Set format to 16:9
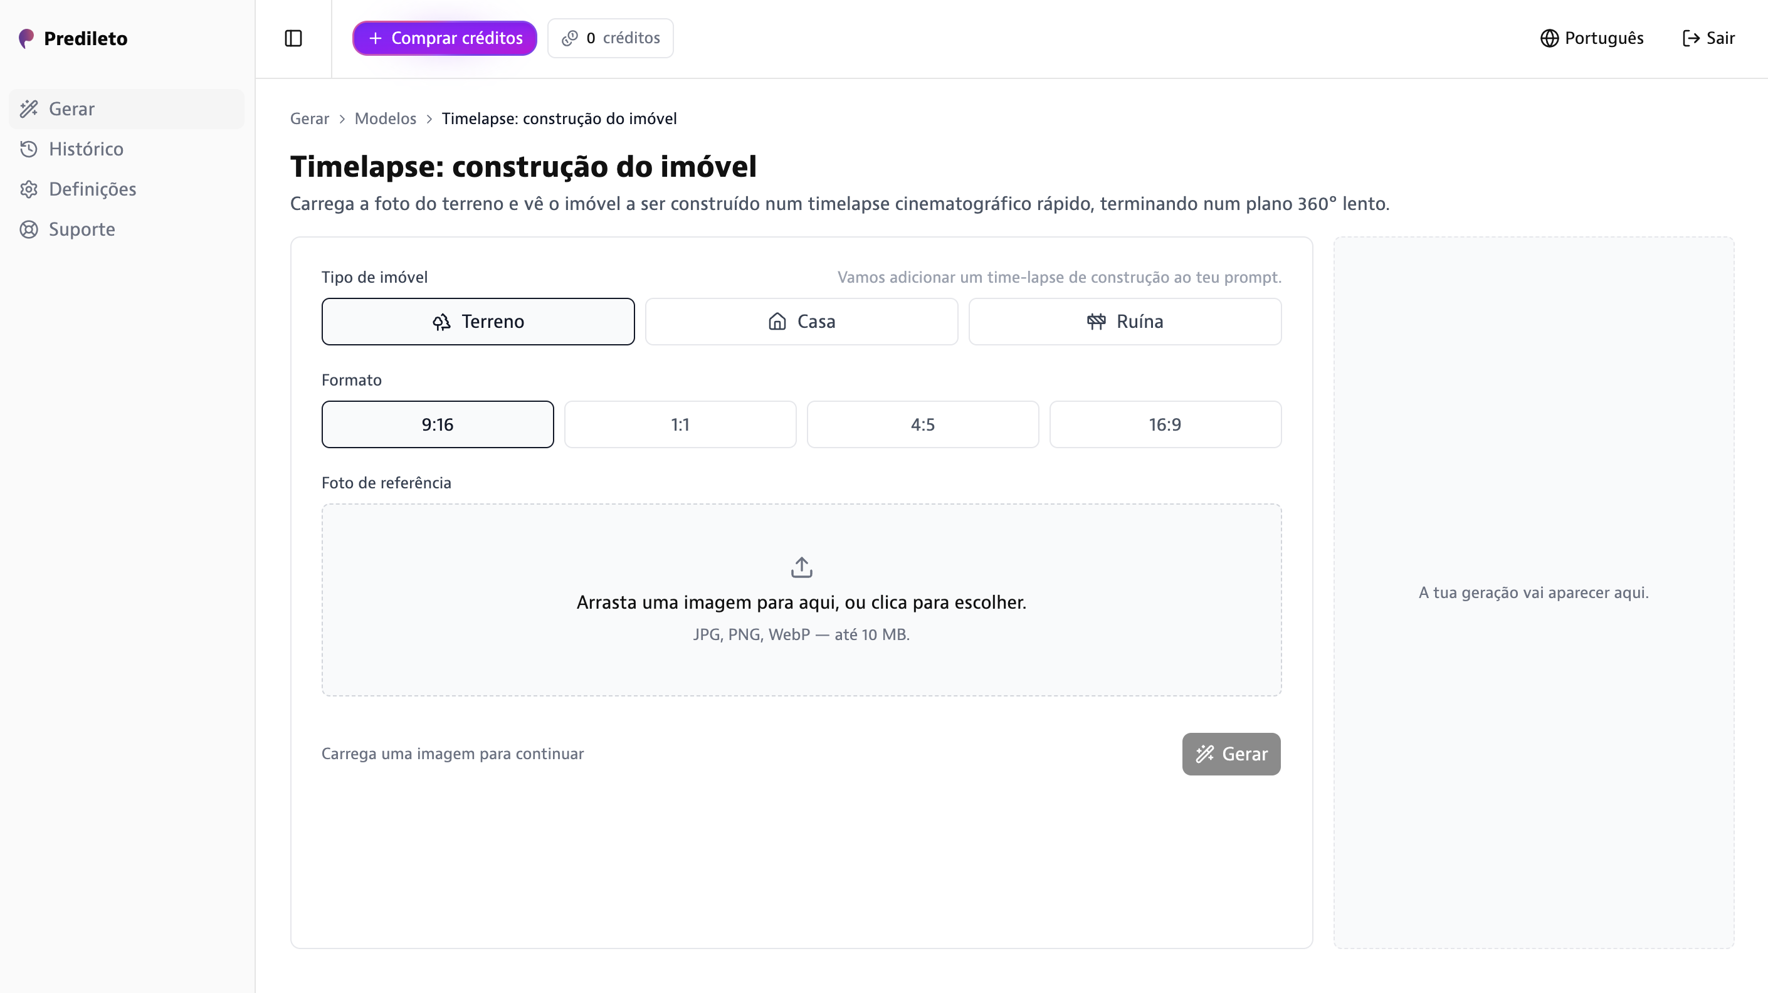This screenshot has width=1768, height=993. (x=1165, y=424)
